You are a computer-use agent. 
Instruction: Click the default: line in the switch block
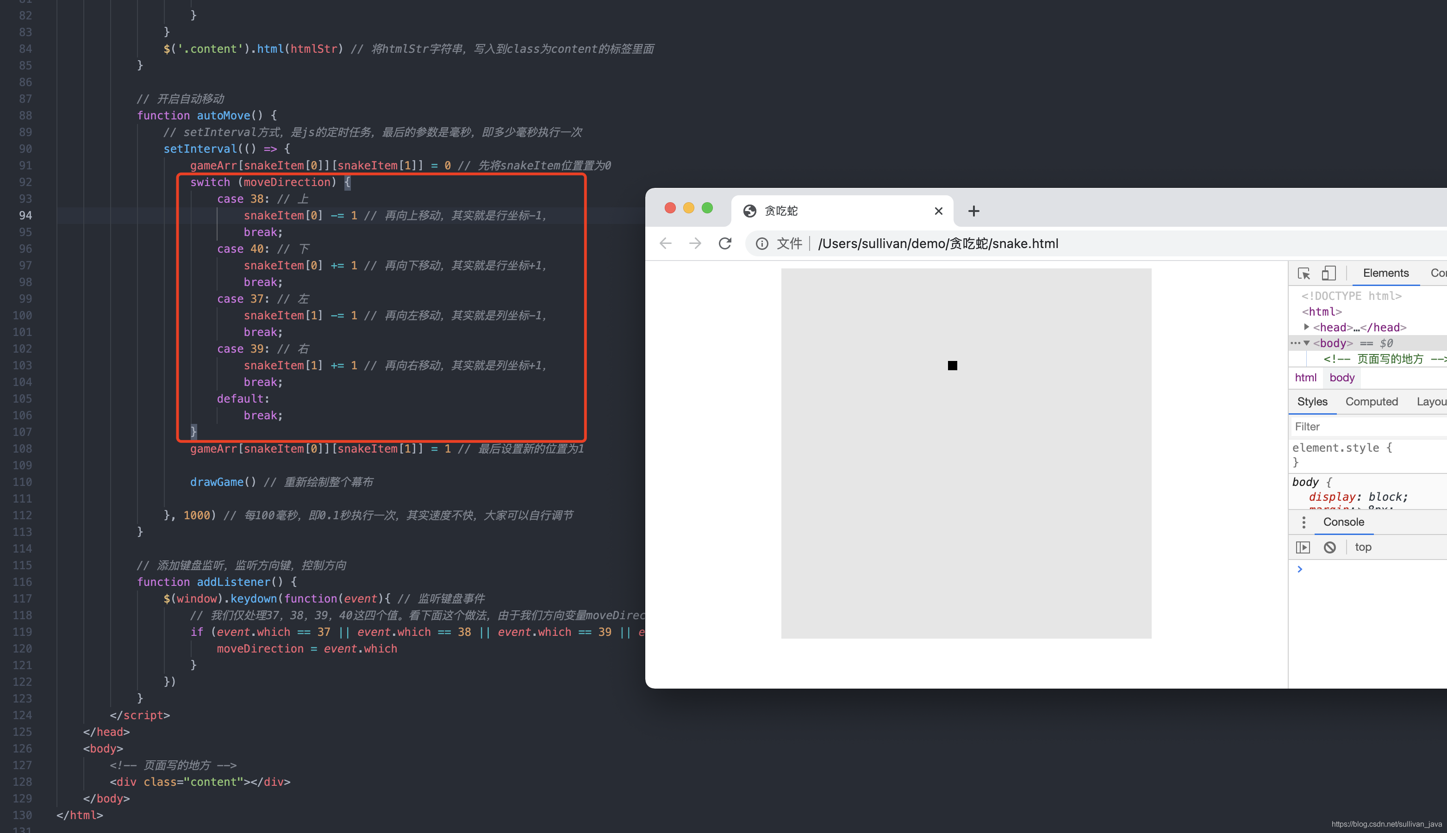[243, 399]
